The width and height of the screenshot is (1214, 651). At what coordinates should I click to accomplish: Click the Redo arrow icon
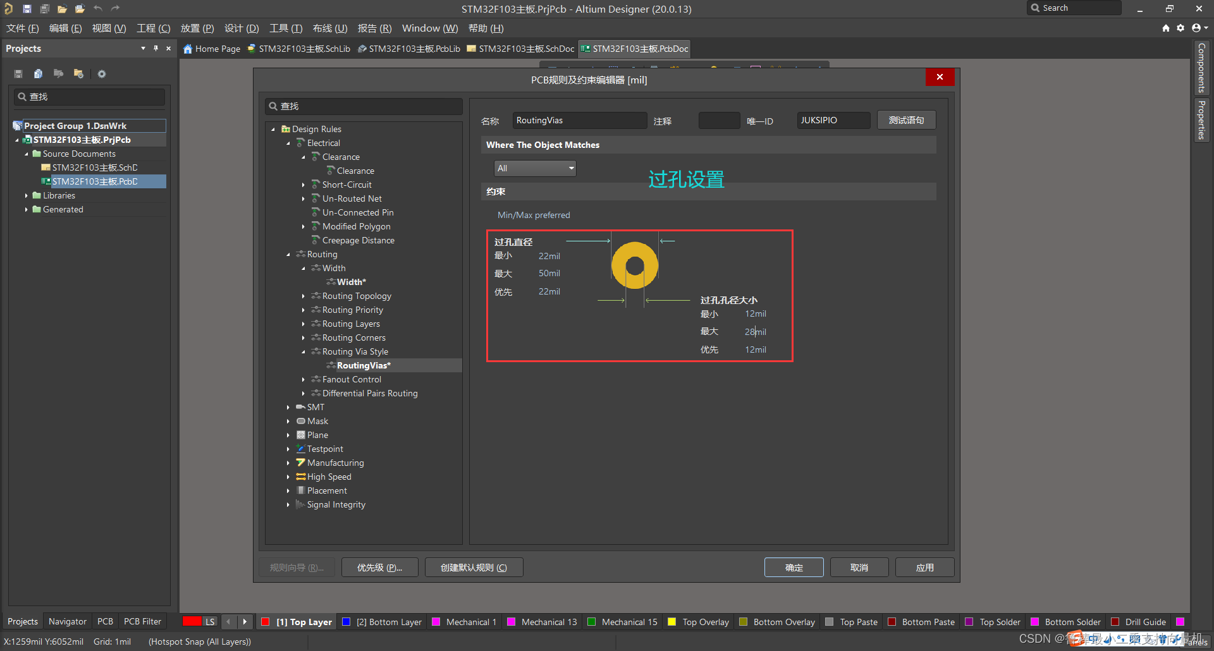tap(115, 9)
